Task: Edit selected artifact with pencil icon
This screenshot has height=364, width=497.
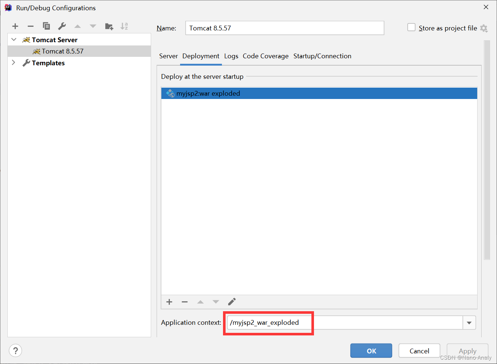Action: click(232, 302)
